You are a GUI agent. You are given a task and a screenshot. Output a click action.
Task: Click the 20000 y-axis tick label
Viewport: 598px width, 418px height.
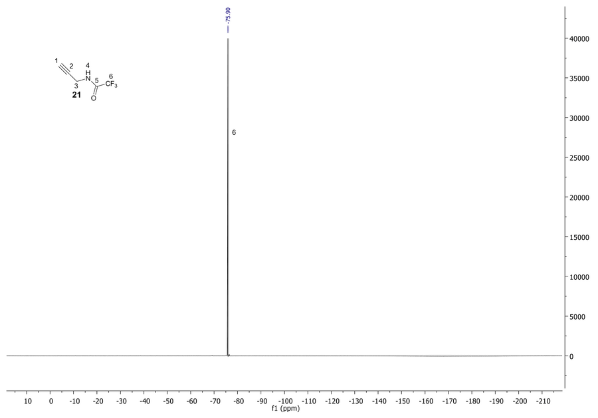579,197
